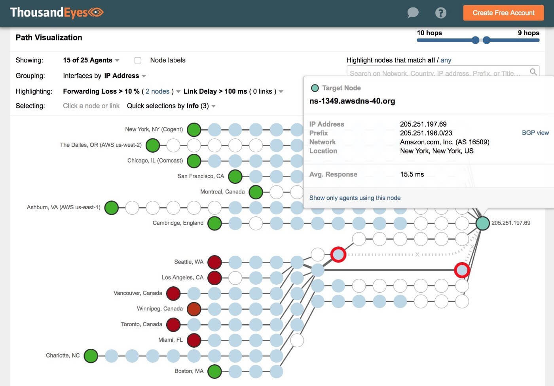Click the New York, NY (Cogent) agent node

[194, 129]
